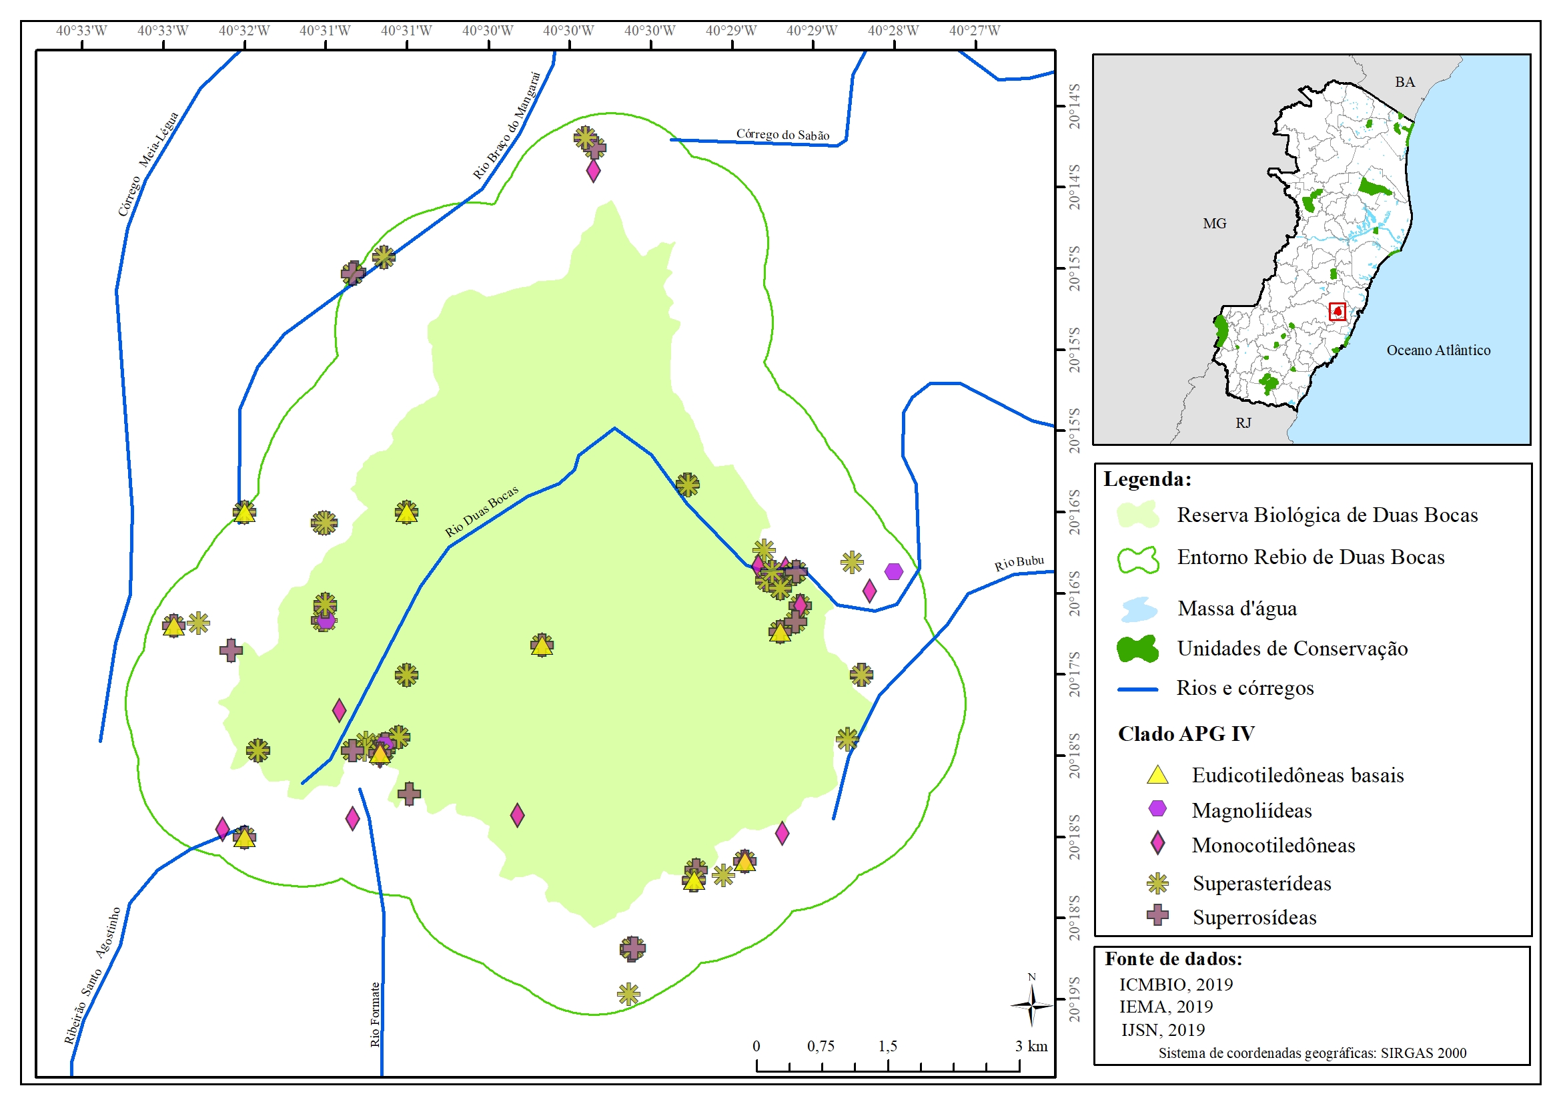Click the Entorno Rebio green outline legend symbol
This screenshot has height=1104, width=1561.
1138,559
